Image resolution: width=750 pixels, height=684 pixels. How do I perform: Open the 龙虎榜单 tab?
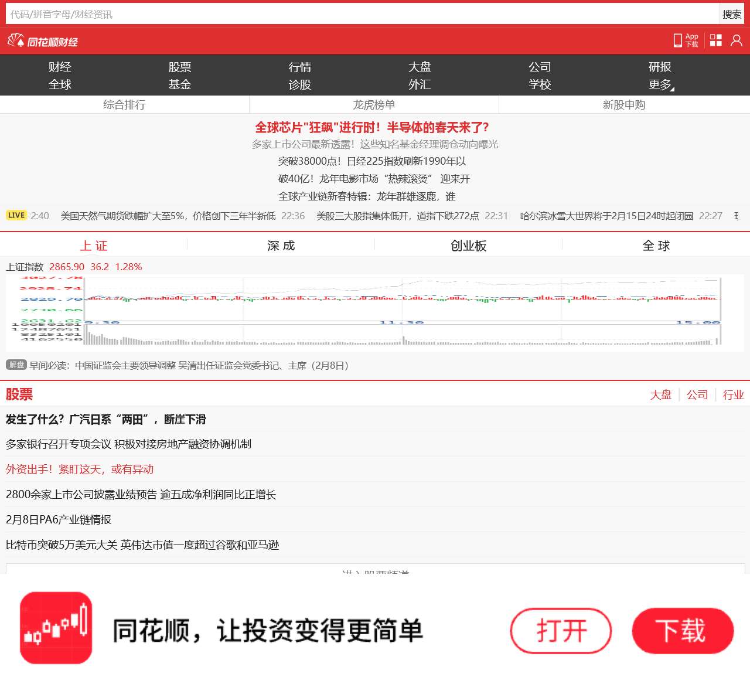pos(374,105)
